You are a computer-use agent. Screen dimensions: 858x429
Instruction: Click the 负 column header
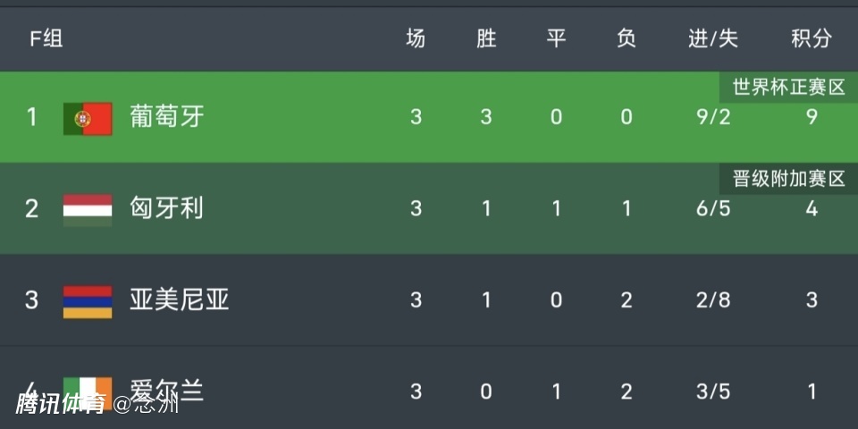[x=626, y=38]
